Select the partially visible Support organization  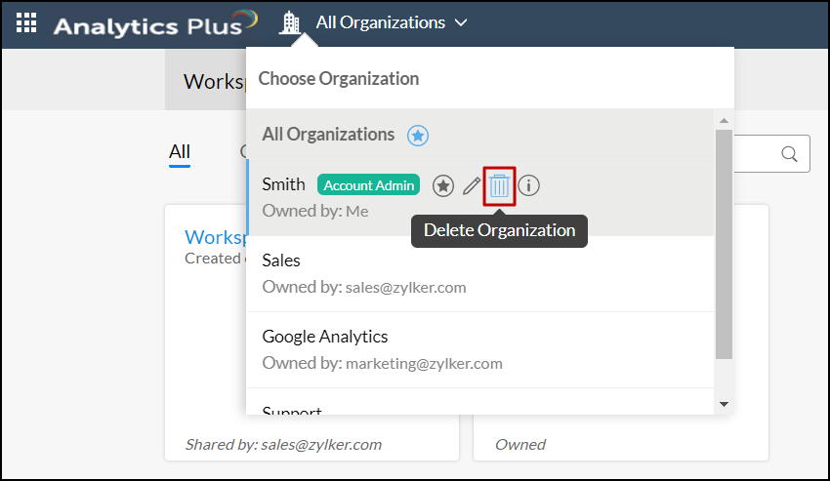[292, 411]
